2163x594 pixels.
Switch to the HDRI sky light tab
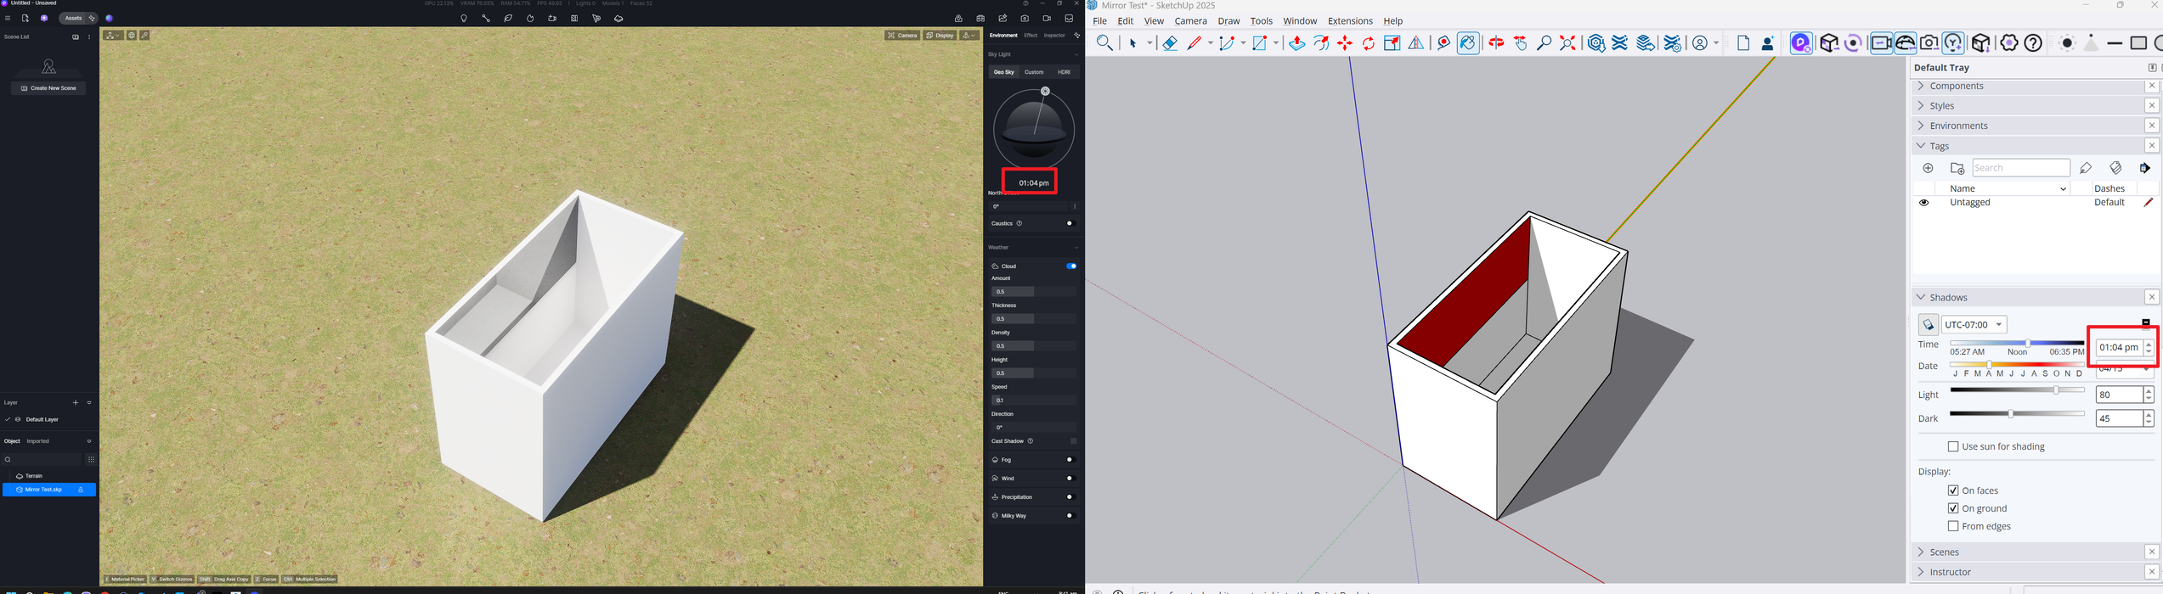(1064, 73)
